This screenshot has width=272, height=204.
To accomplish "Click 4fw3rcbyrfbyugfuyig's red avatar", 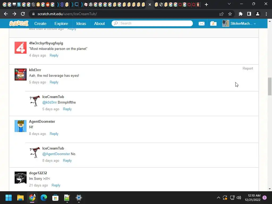I will (20, 48).
